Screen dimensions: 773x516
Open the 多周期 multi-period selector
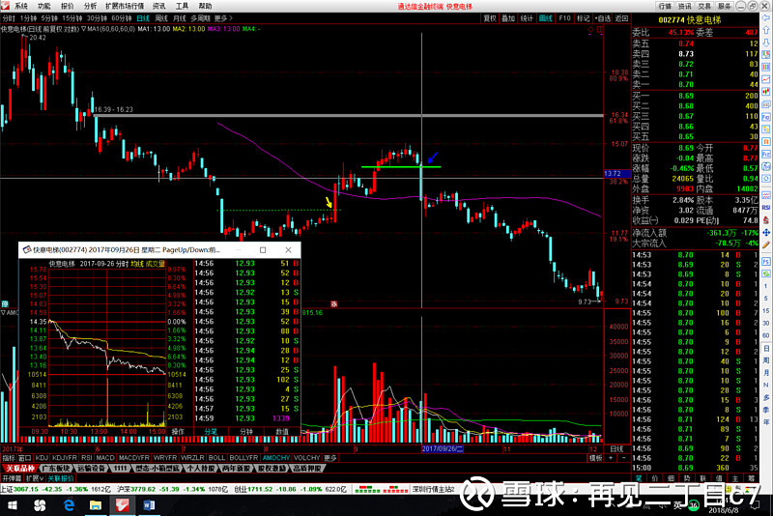coord(200,17)
